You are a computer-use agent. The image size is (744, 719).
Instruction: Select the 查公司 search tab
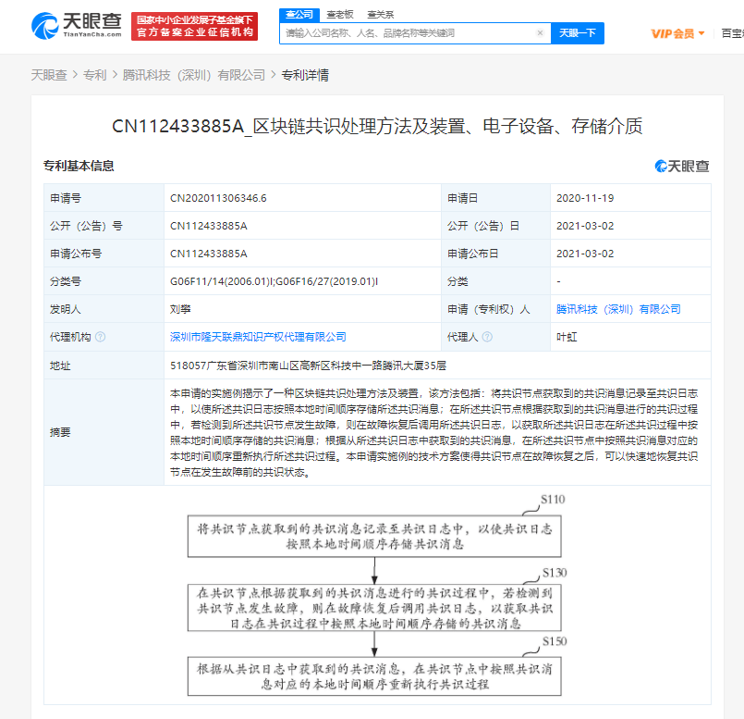point(299,14)
